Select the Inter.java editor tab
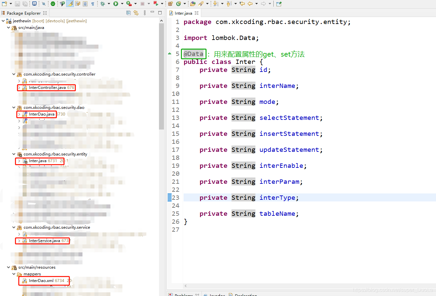 (x=183, y=13)
